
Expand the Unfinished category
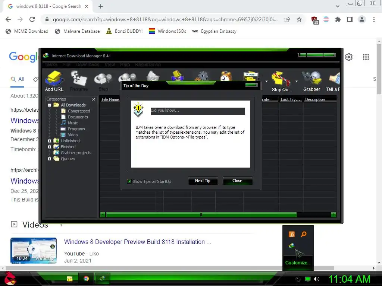tap(50, 141)
